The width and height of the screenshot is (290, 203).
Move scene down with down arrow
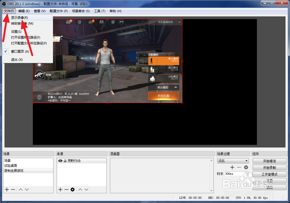(27, 189)
